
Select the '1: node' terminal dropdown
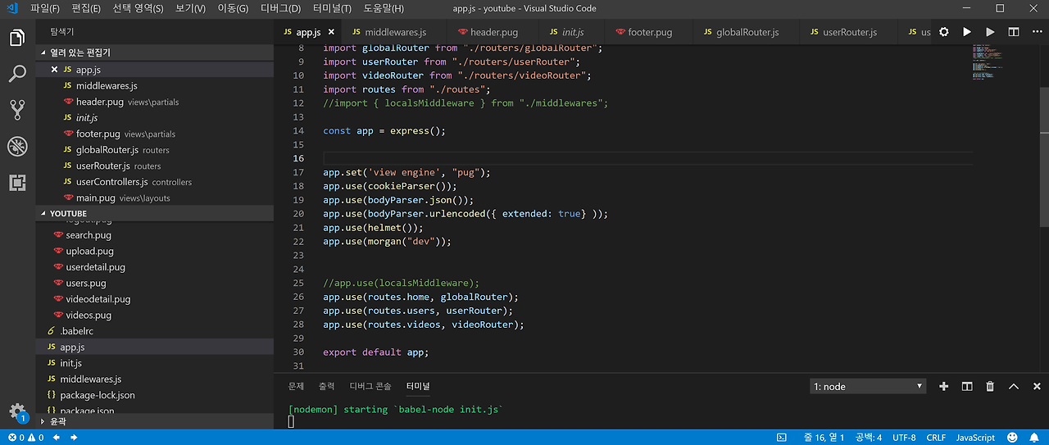pyautogui.click(x=868, y=386)
